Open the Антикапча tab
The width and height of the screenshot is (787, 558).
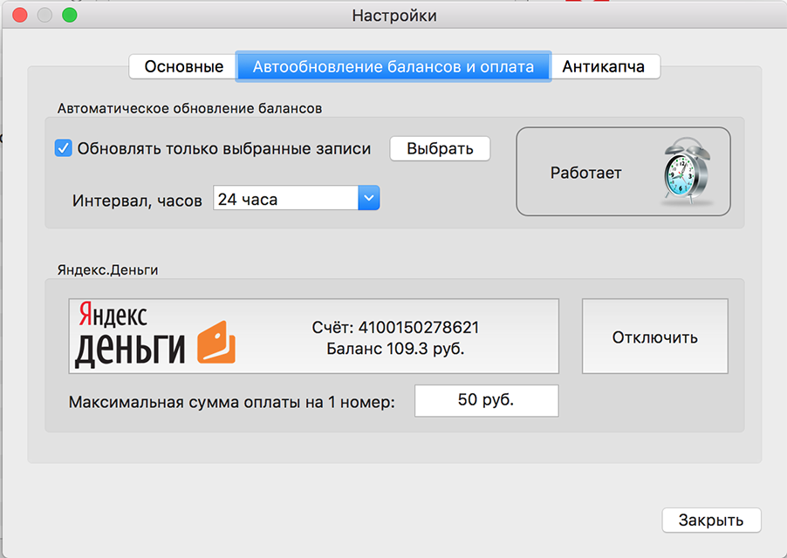pos(606,65)
